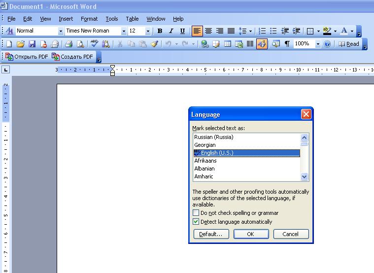374x273 pixels.
Task: Create a new blank document
Action: pyautogui.click(x=9, y=44)
